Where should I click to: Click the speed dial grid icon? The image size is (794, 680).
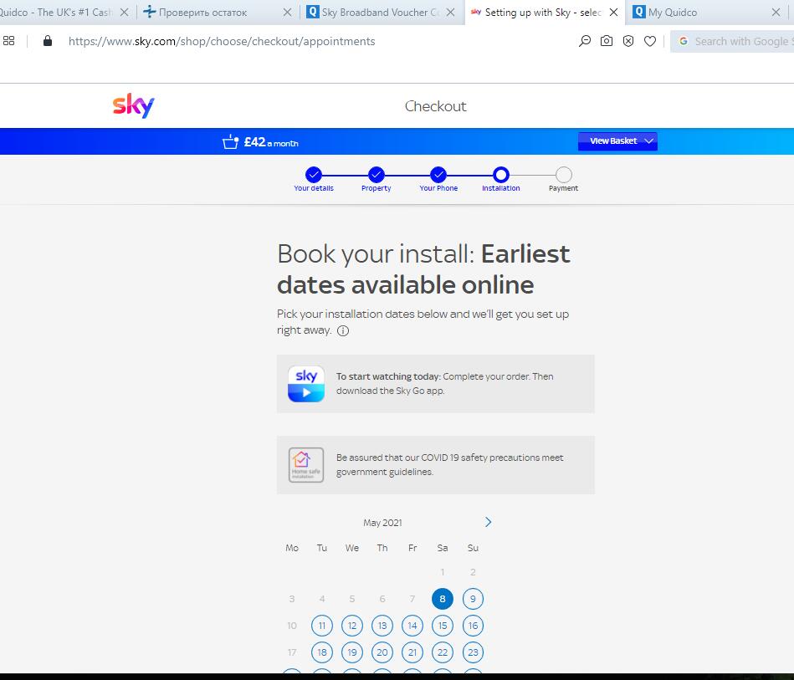point(9,41)
